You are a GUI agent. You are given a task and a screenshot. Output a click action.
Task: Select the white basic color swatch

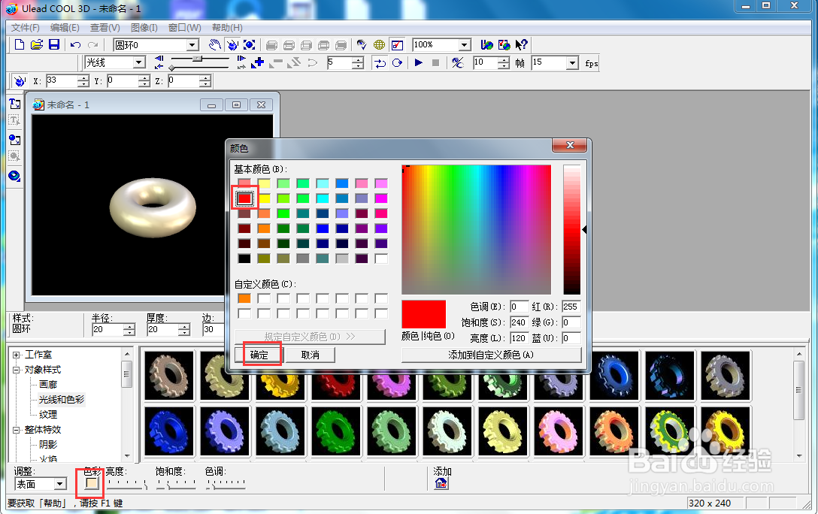381,259
